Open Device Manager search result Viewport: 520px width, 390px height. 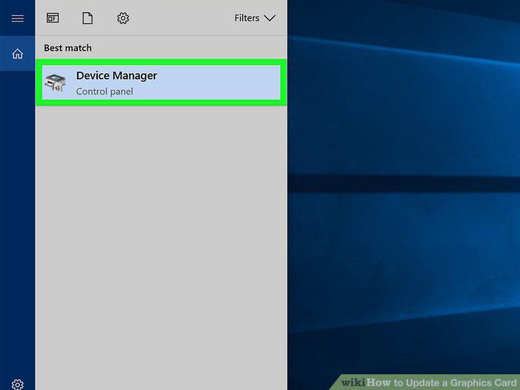[161, 83]
